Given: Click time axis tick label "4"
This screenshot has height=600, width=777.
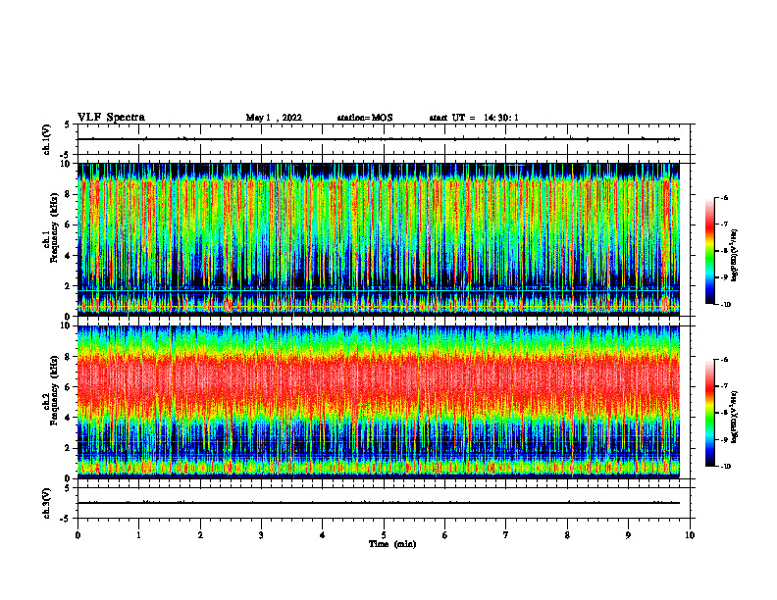Looking at the screenshot, I should pyautogui.click(x=323, y=535).
